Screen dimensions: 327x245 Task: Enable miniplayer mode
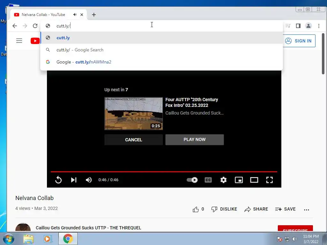click(x=239, y=180)
